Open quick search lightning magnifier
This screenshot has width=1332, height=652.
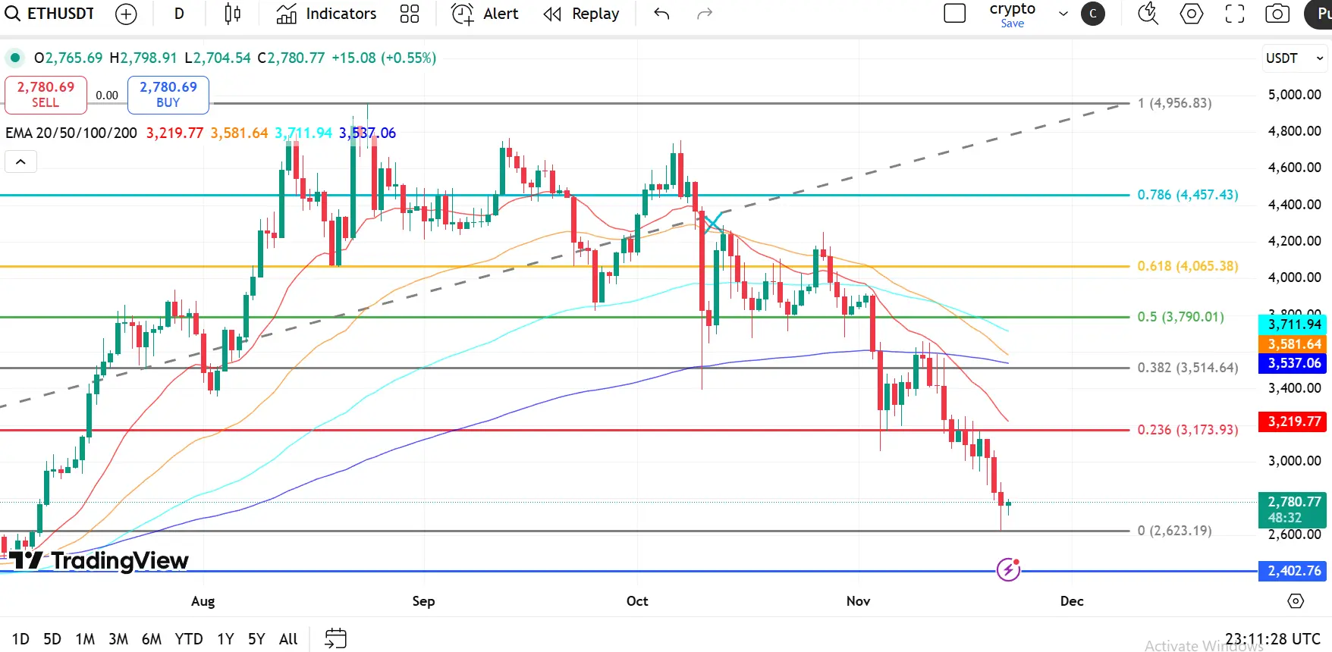click(x=1148, y=14)
